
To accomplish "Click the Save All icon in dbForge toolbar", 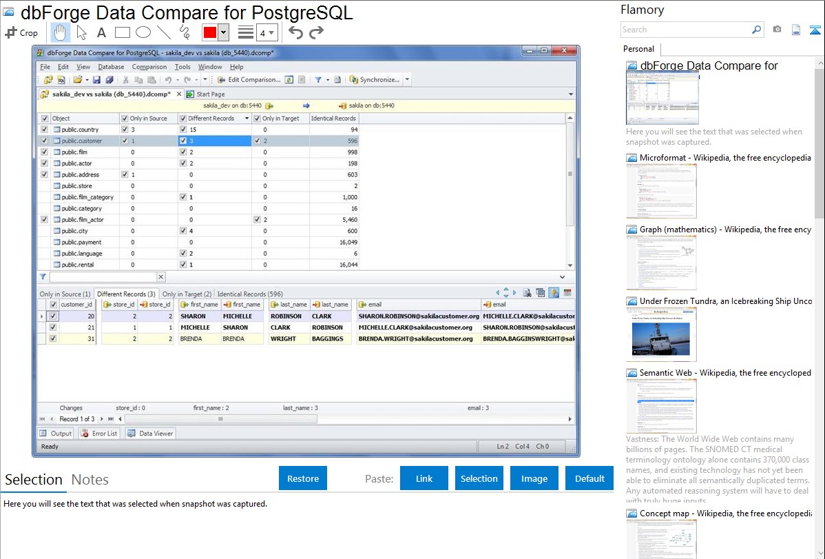I will (x=109, y=79).
